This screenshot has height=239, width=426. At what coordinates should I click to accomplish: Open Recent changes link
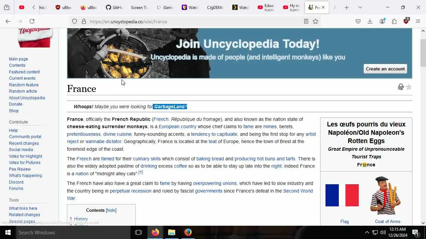24,143
